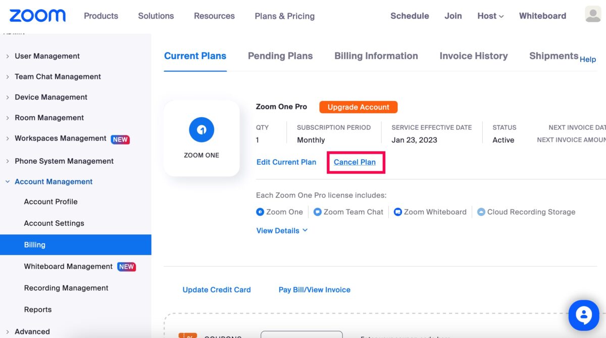The width and height of the screenshot is (606, 338).
Task: Select Account Settings in the sidebar
Action: 54,223
